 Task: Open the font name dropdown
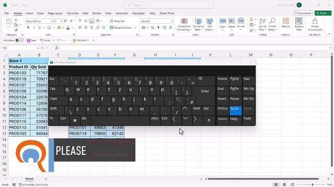51,21
